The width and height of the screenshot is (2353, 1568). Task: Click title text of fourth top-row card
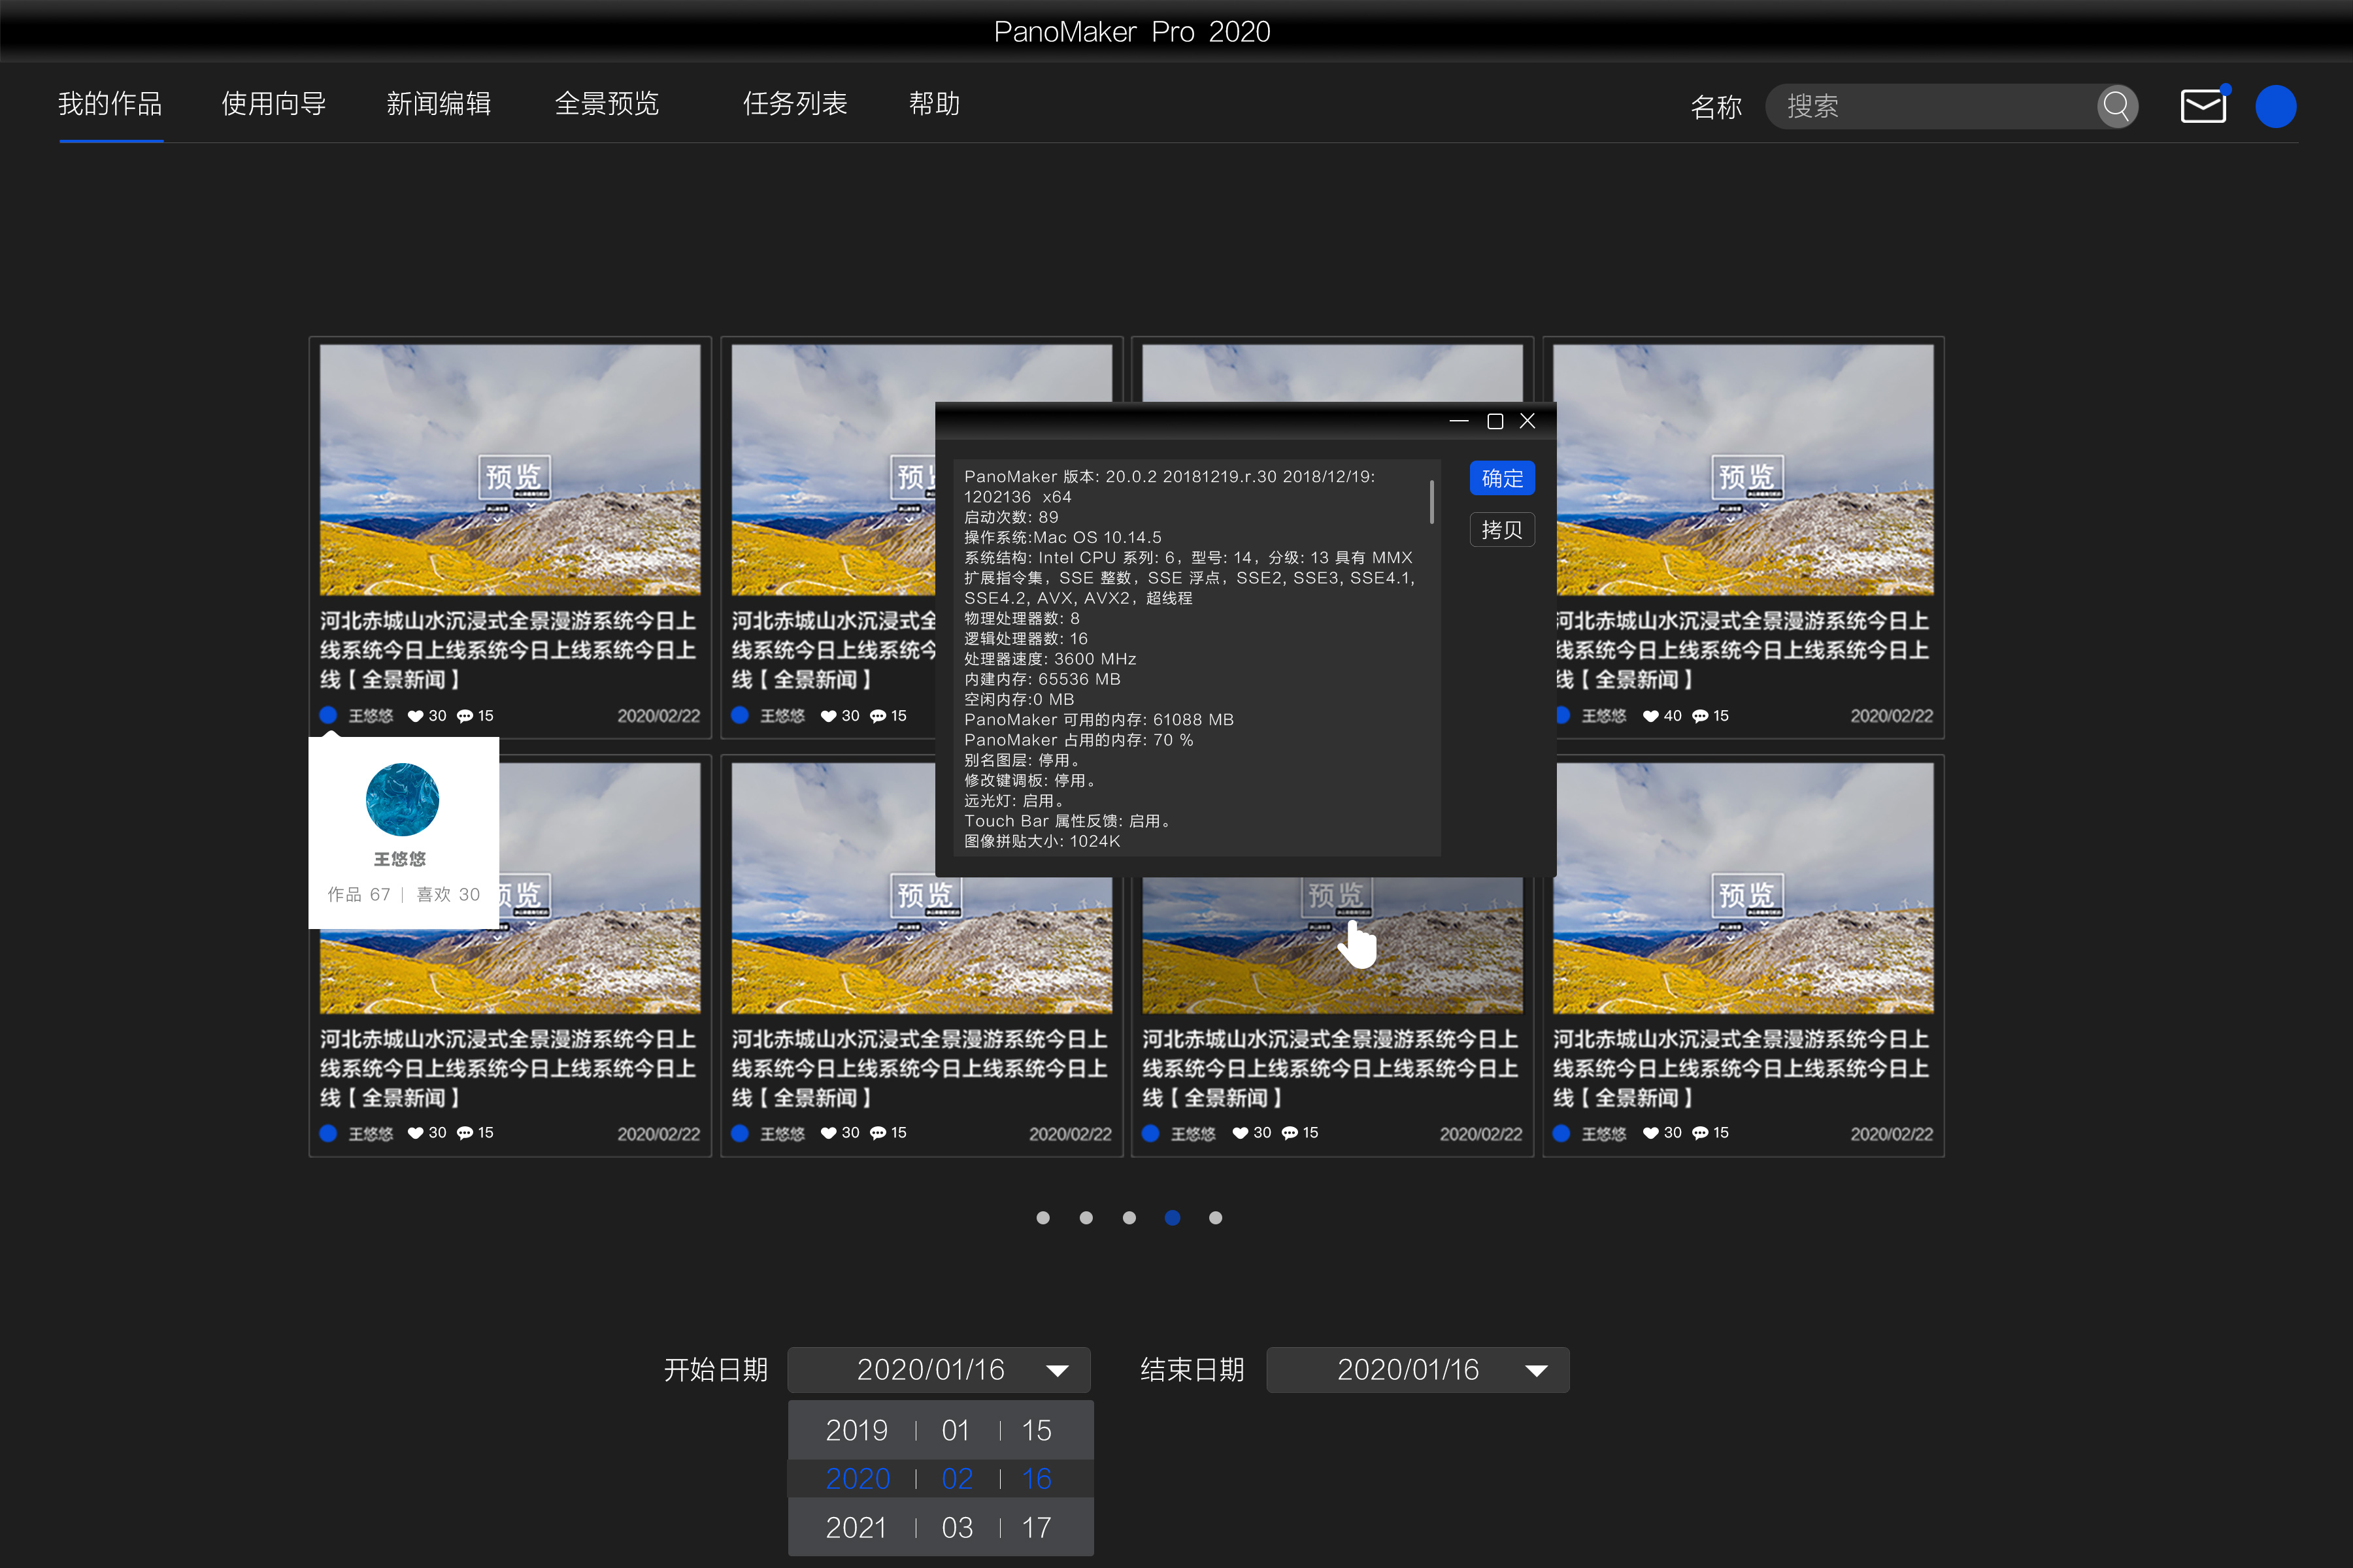click(1742, 650)
